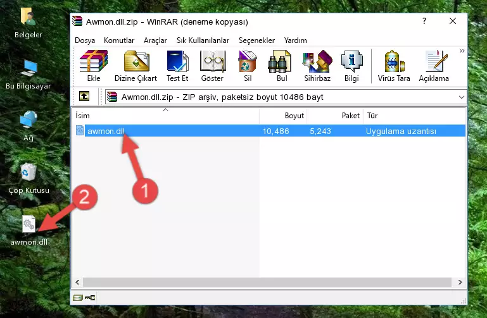
Task: Run Test Et on the archive
Action: tap(177, 66)
